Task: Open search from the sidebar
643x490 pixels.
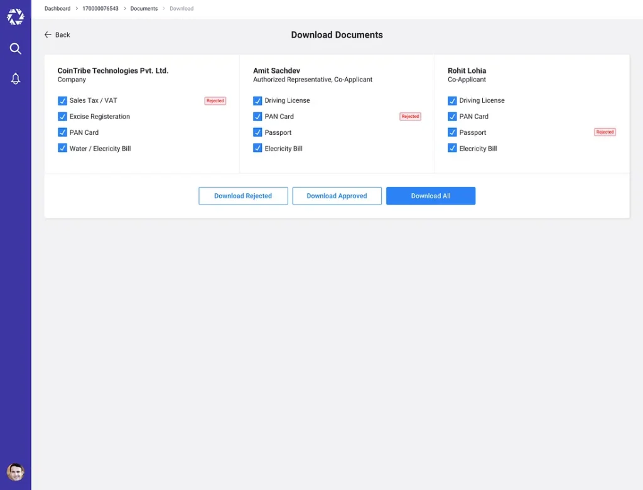Action: 16,49
